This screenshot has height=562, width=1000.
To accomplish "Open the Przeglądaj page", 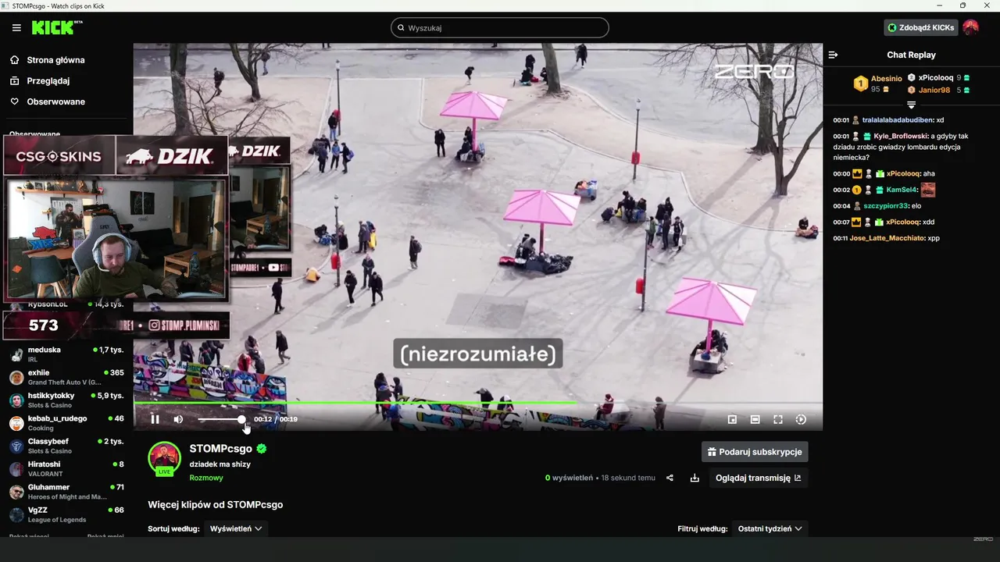I will [x=48, y=81].
